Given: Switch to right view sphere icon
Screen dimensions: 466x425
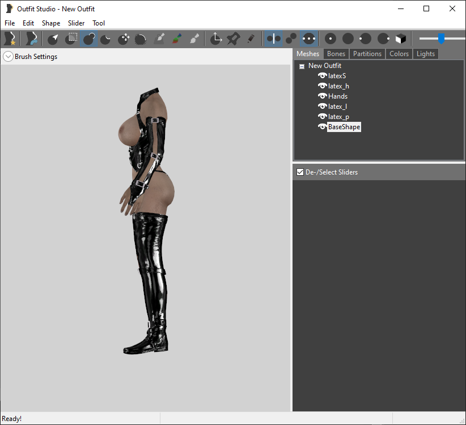Looking at the screenshot, I should coord(383,39).
